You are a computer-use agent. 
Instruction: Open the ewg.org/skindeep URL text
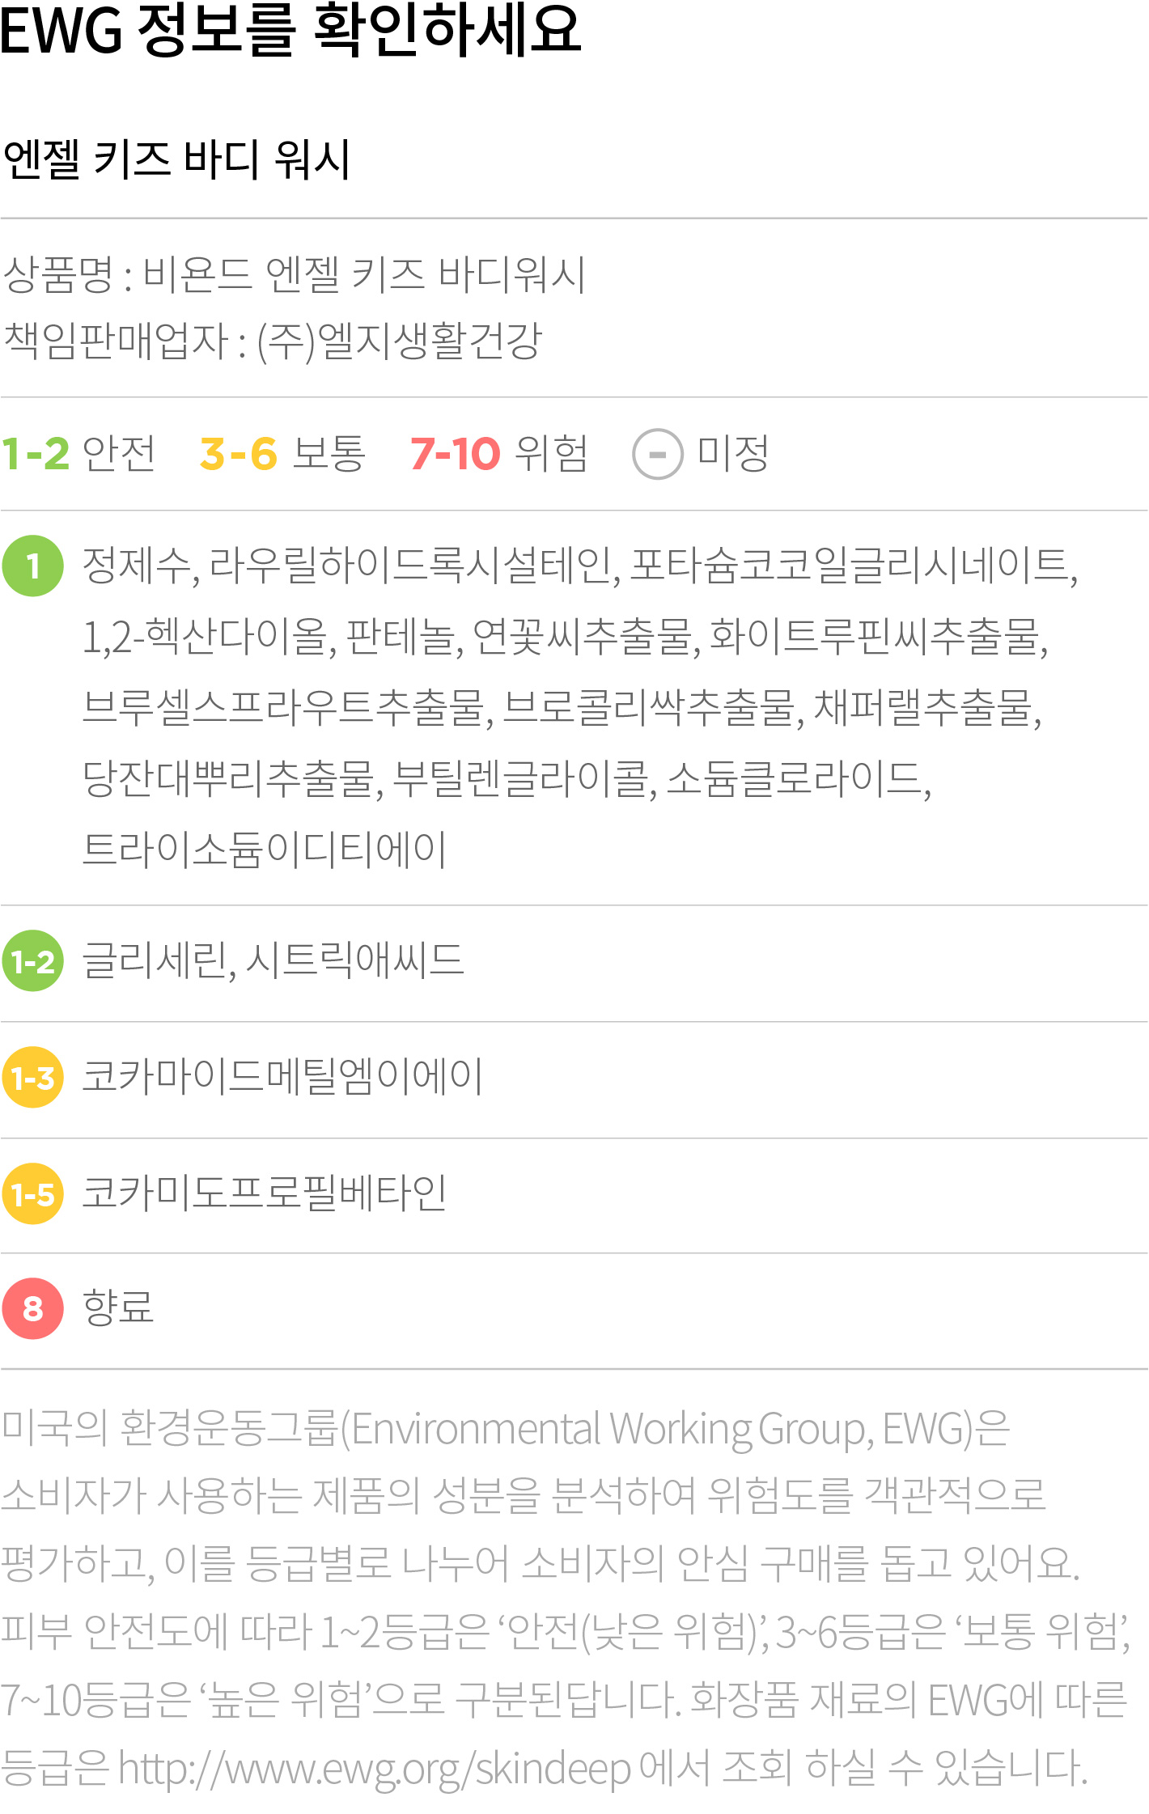(375, 1768)
